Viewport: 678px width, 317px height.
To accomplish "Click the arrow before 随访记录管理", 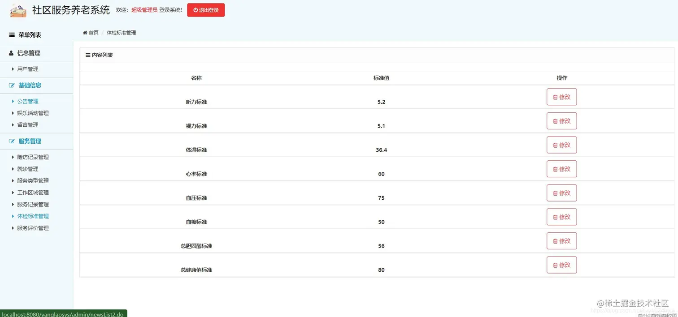I will pos(13,157).
